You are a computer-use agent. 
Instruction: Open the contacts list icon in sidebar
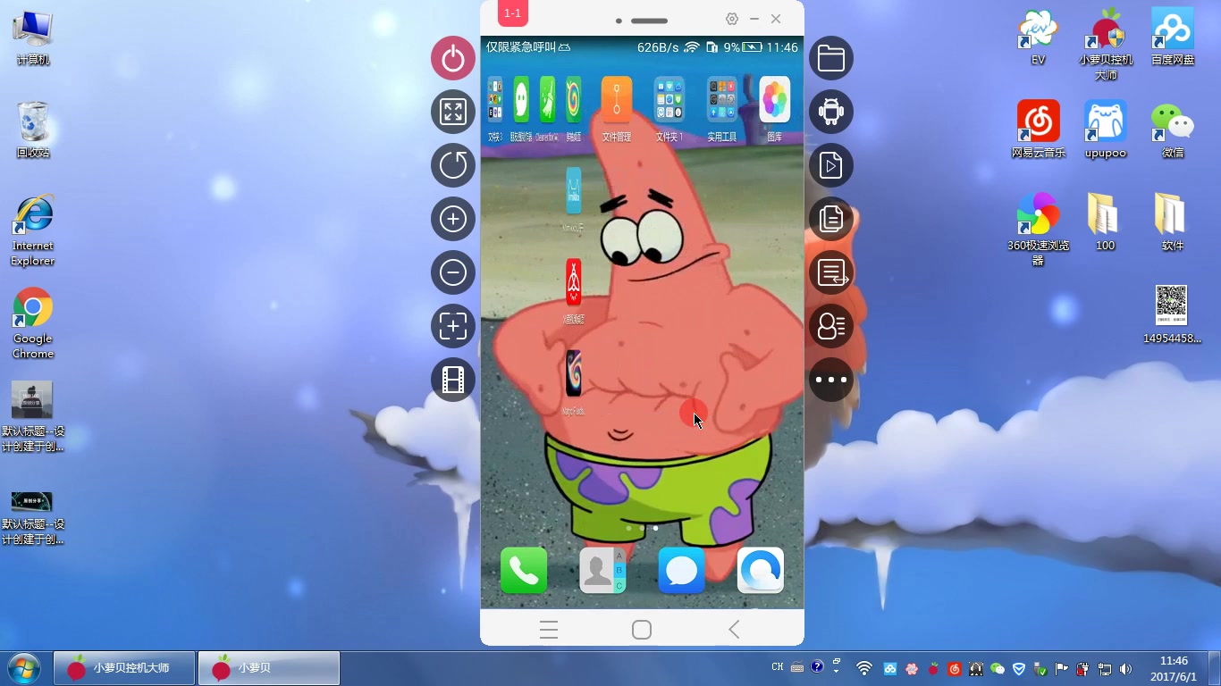click(x=831, y=326)
